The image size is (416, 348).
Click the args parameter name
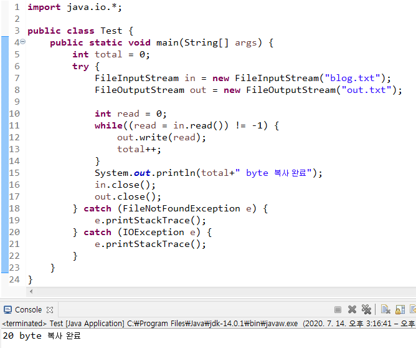(245, 43)
